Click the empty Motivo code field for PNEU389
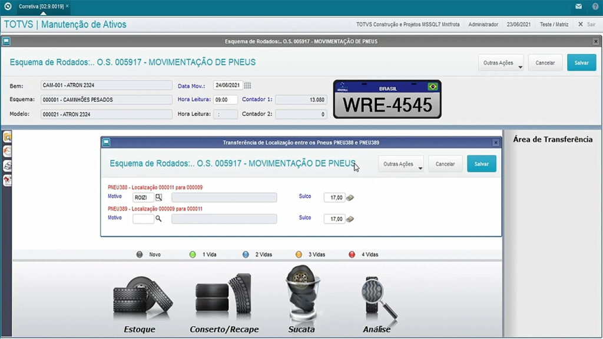The image size is (603, 339). point(143,219)
